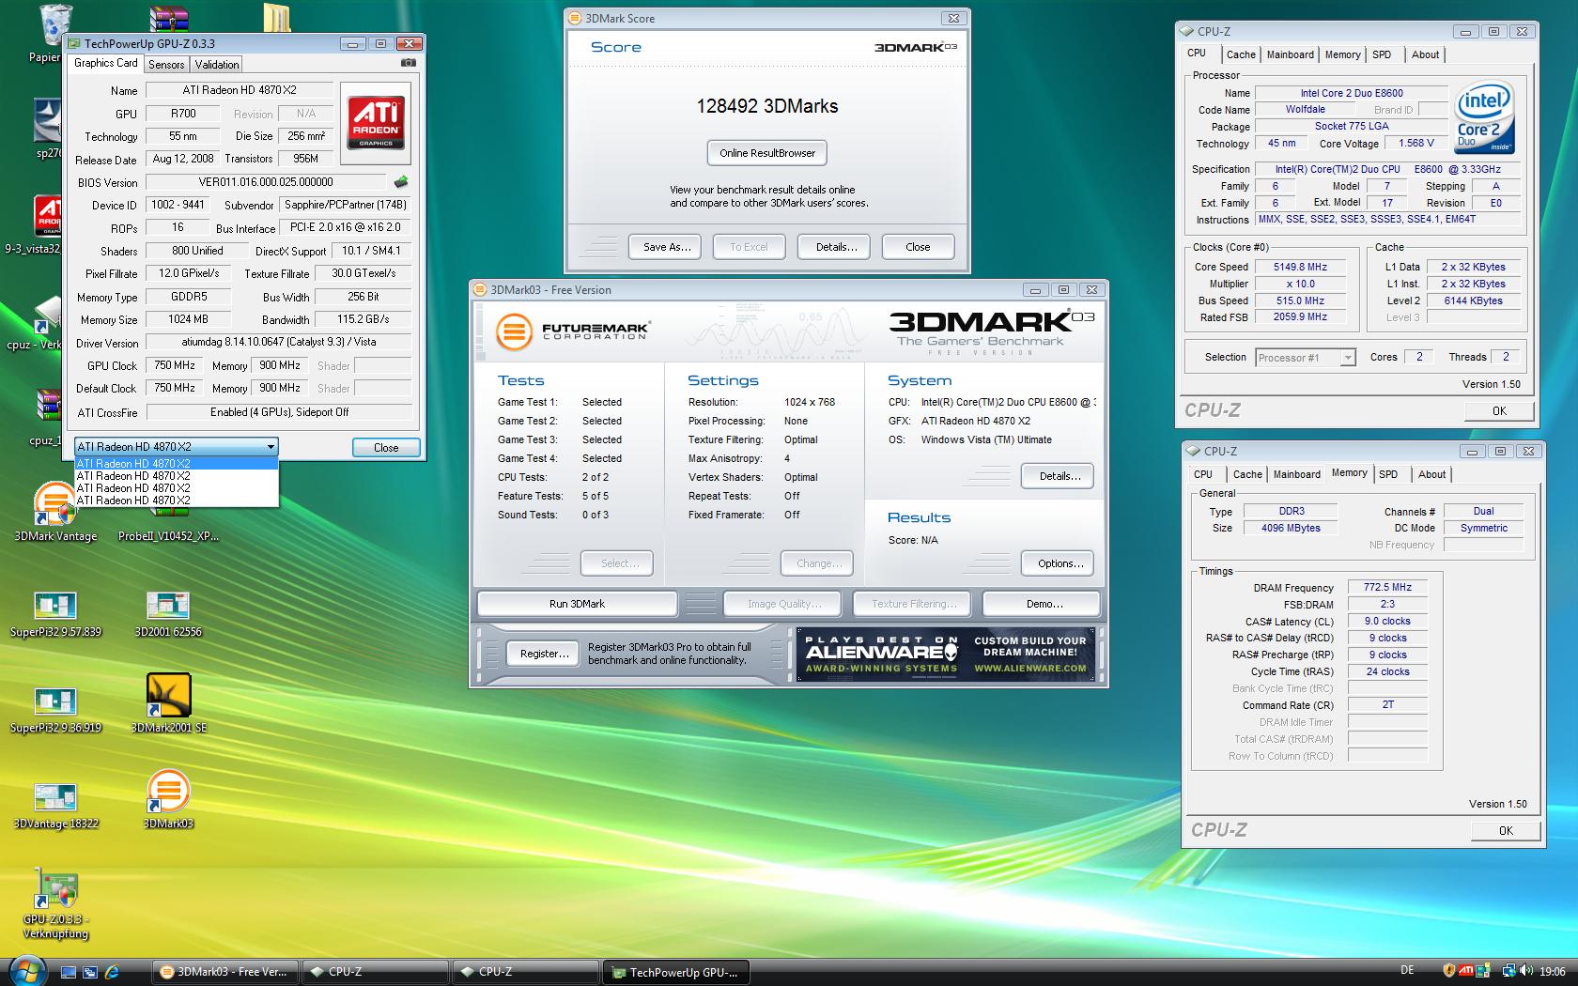The image size is (1578, 986).
Task: Click Save As in 3DMark Score window
Action: [667, 247]
